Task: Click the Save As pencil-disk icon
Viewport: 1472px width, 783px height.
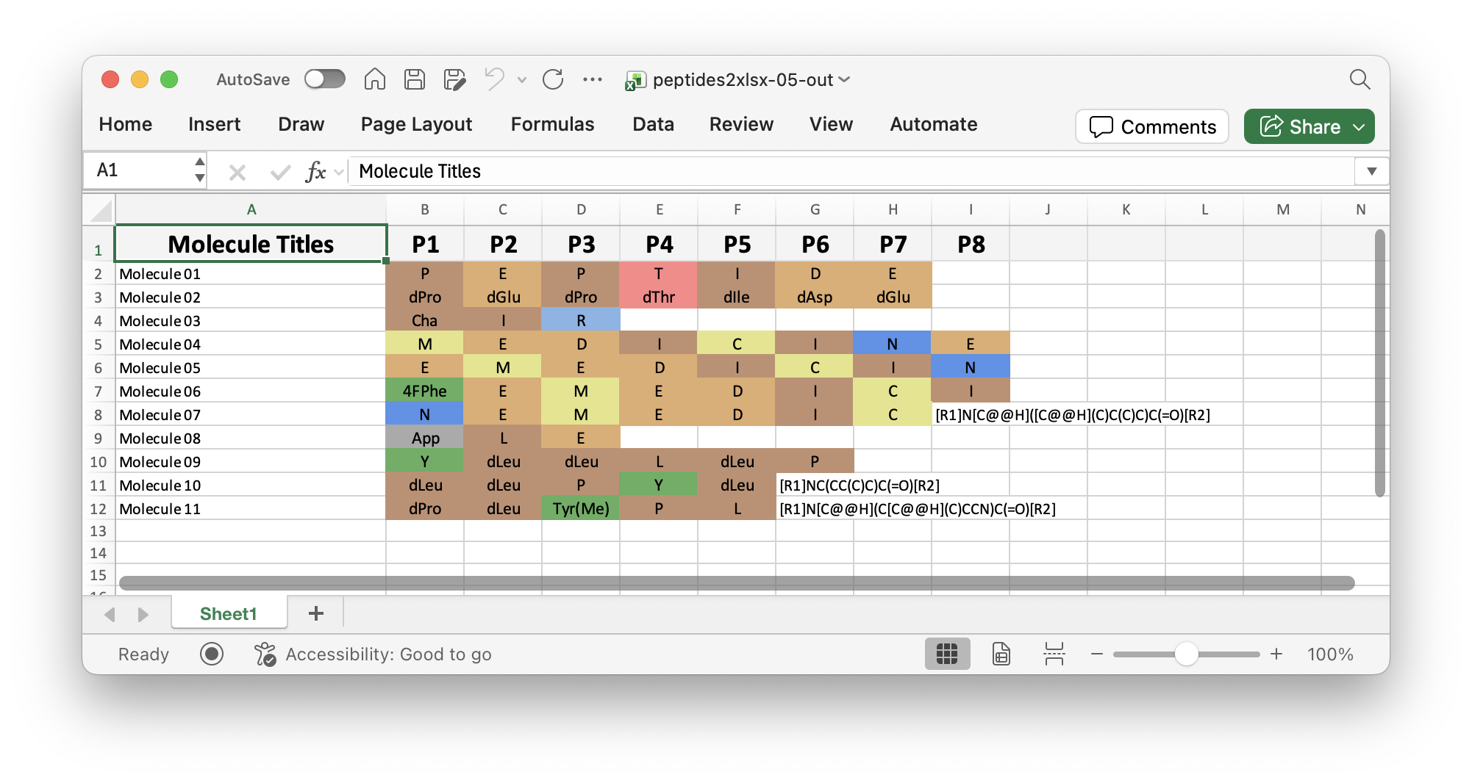Action: click(x=454, y=79)
